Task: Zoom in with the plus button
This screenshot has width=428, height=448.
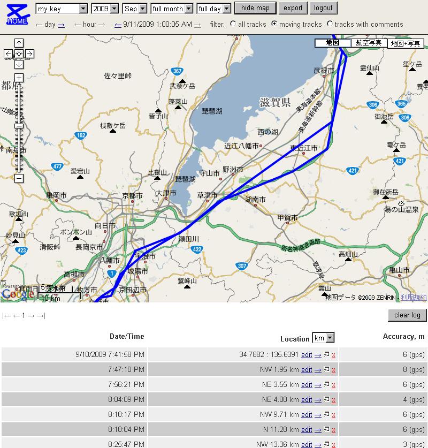Action: (19, 78)
